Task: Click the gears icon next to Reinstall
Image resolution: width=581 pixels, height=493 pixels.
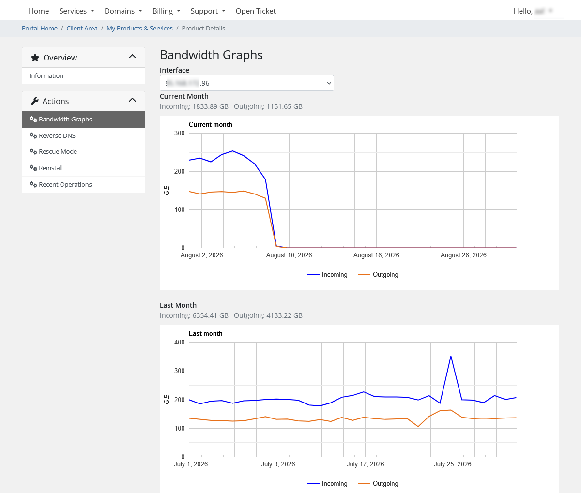Action: pyautogui.click(x=33, y=168)
